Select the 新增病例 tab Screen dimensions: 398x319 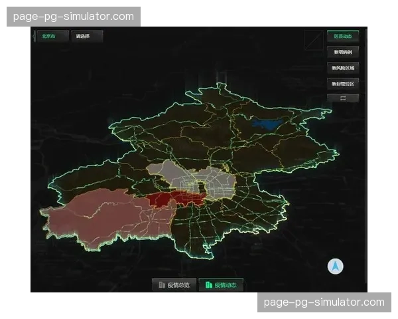click(x=343, y=52)
